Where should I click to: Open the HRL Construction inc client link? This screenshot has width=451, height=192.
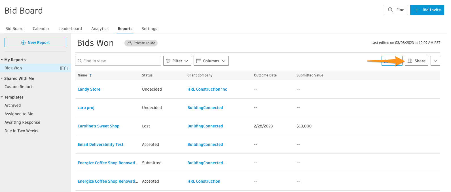207,89
